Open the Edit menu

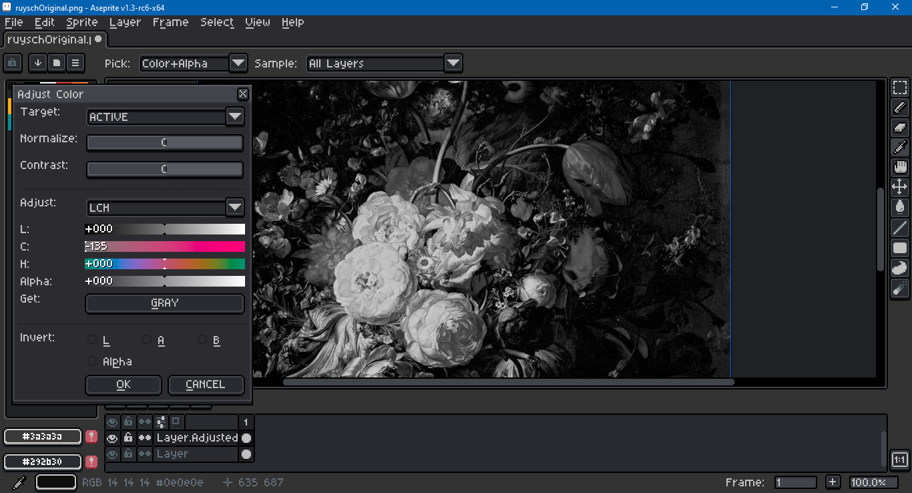[x=45, y=22]
